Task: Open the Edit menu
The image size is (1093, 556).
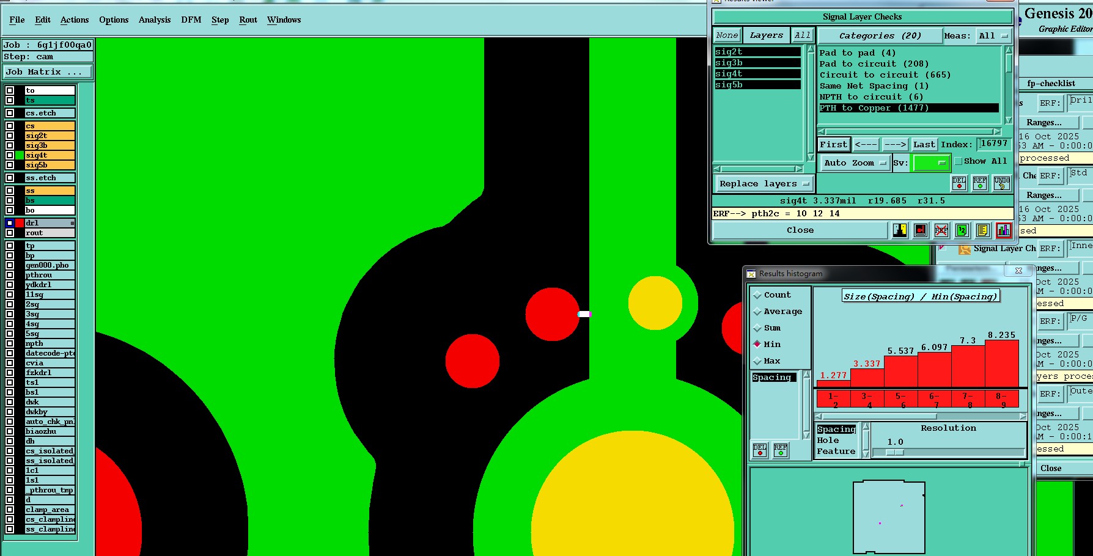Action: [43, 20]
